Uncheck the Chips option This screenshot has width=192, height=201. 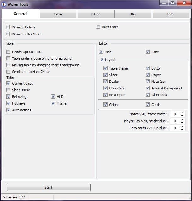pos(105,105)
